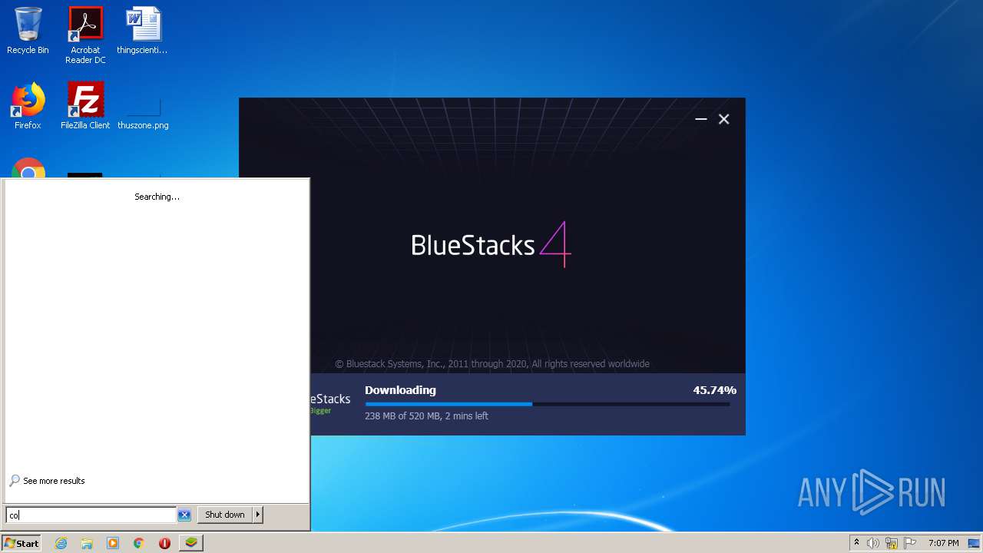The height and width of the screenshot is (553, 983).
Task: Launch Acrobat Reader DC desktop shortcut
Action: 85,35
